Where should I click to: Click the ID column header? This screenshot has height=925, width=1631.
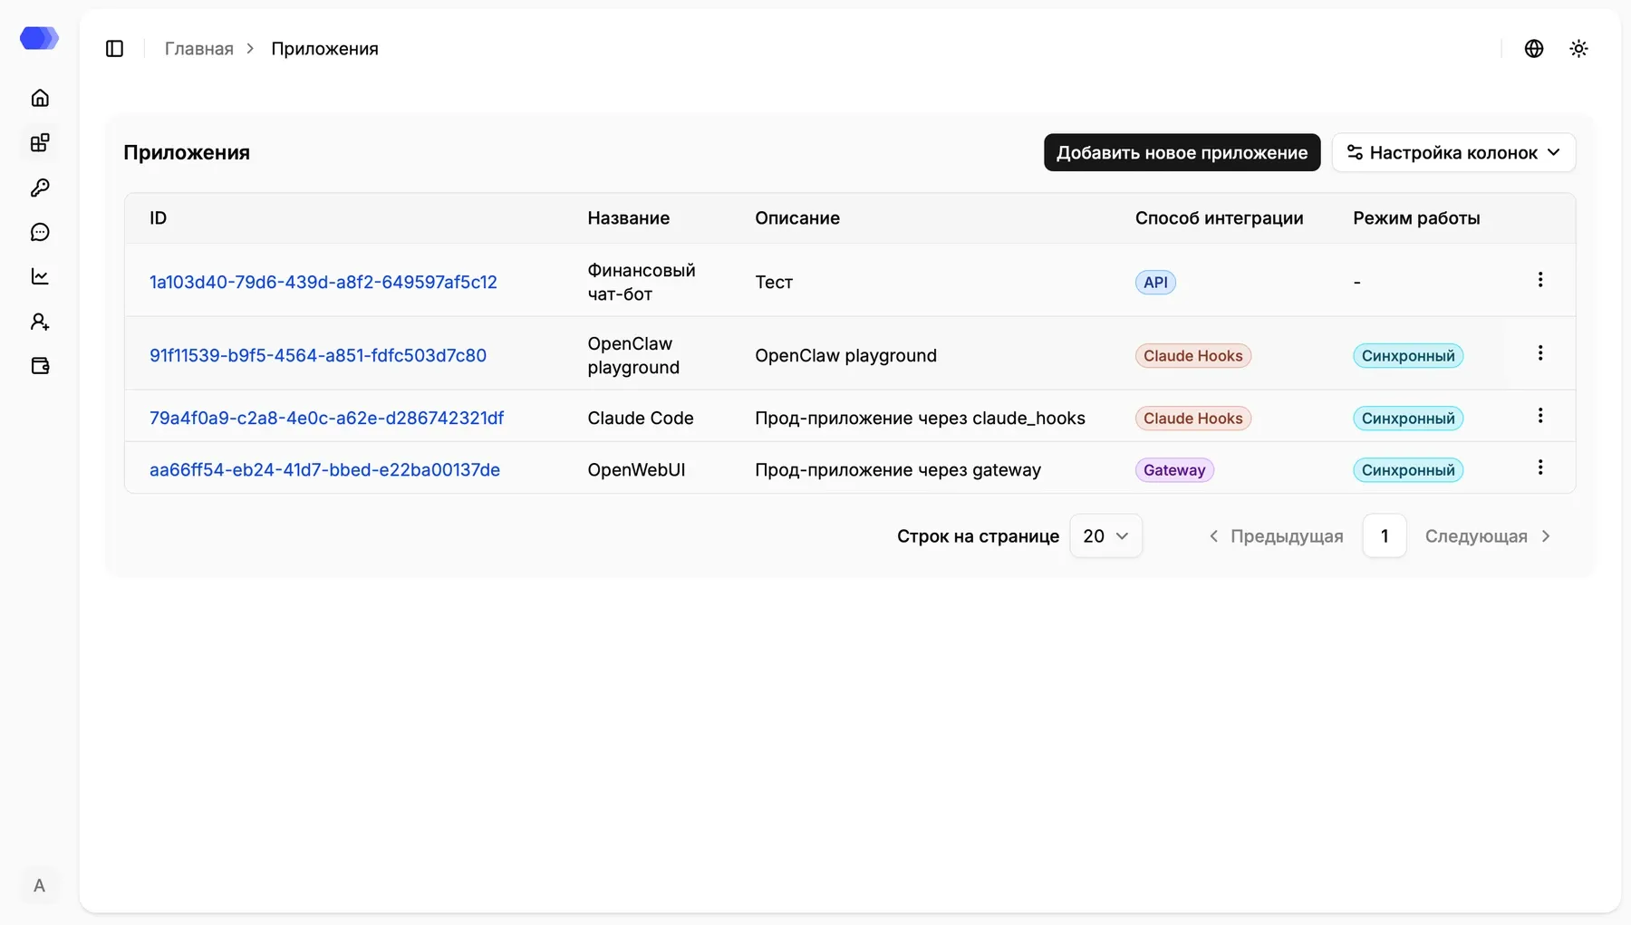tap(158, 217)
